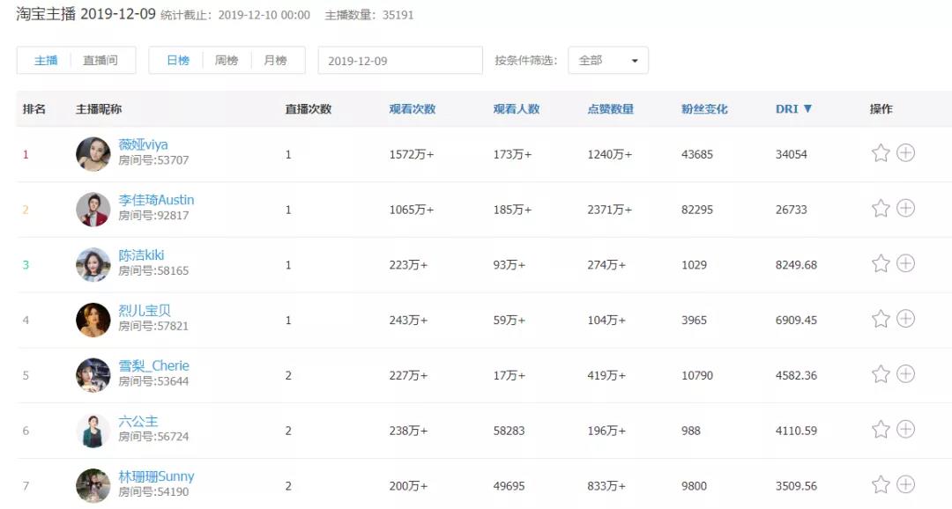Open 林珊珊Sunny avatar picture
This screenshot has width=952, height=509.
(x=93, y=485)
